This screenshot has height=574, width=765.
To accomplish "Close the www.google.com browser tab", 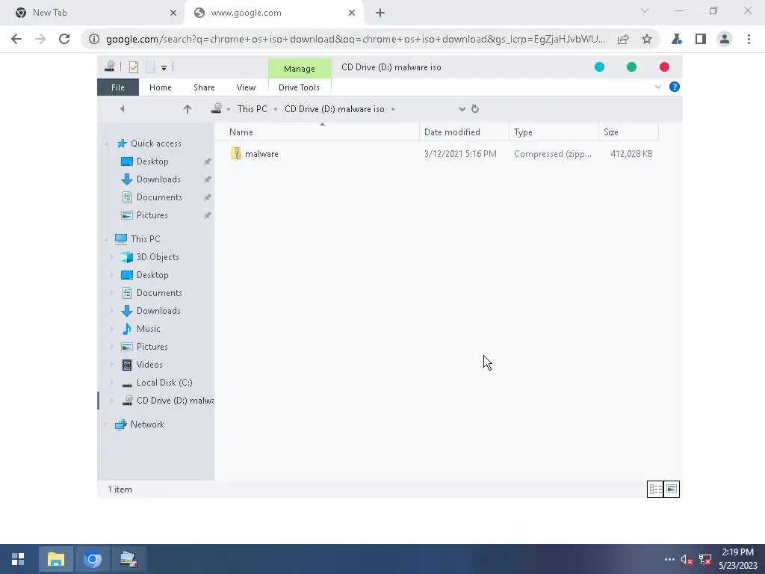I will (352, 13).
